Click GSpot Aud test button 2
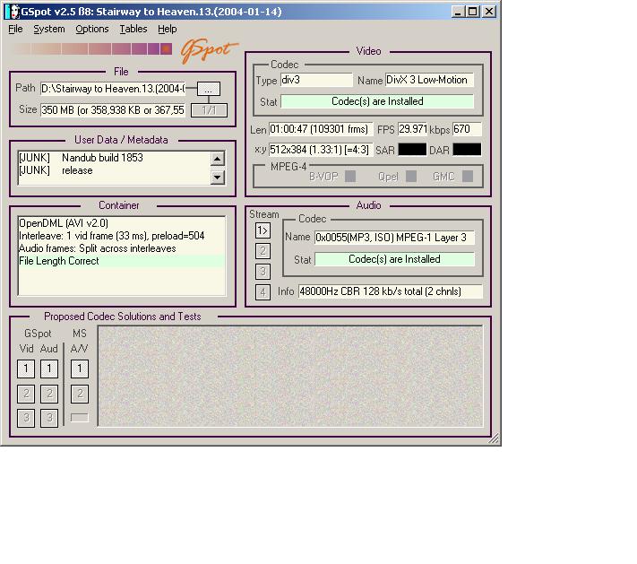637x564 pixels. (x=49, y=394)
